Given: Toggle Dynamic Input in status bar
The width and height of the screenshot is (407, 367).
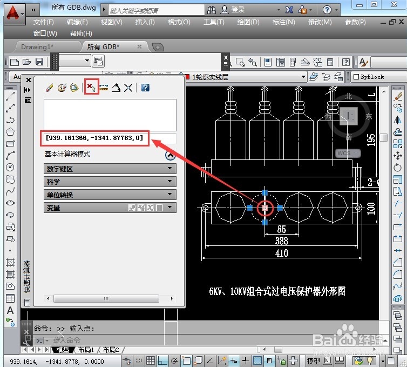Looking at the screenshot, I should click(234, 361).
